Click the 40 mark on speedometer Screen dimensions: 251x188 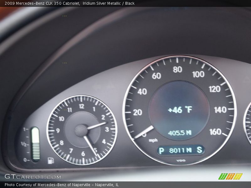[x=142, y=91]
